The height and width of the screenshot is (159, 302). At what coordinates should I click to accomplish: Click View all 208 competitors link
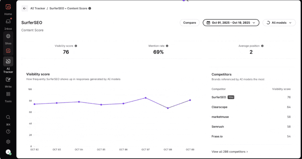[x=230, y=152]
